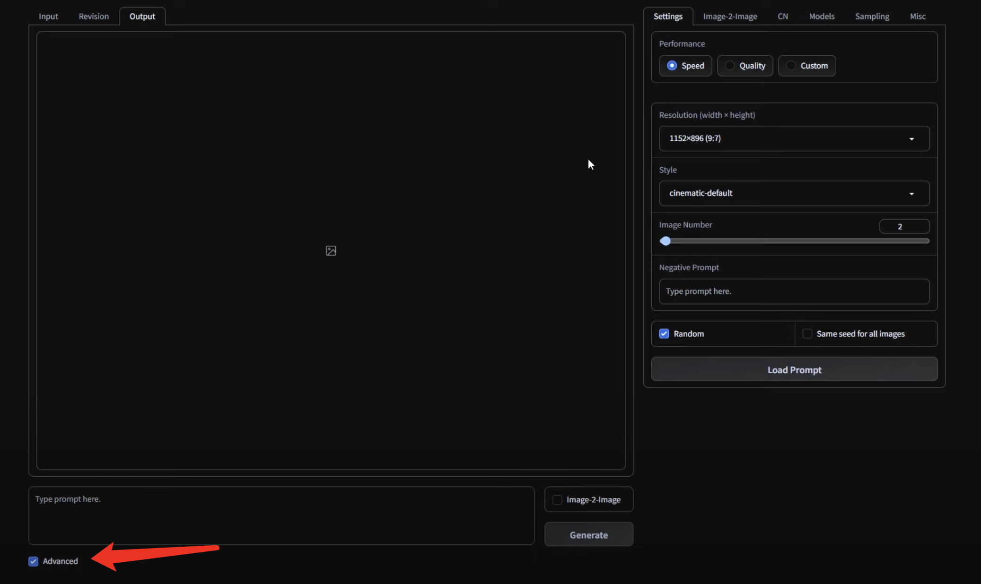Viewport: 981px width, 584px height.
Task: Click the Load Prompt button
Action: [794, 369]
